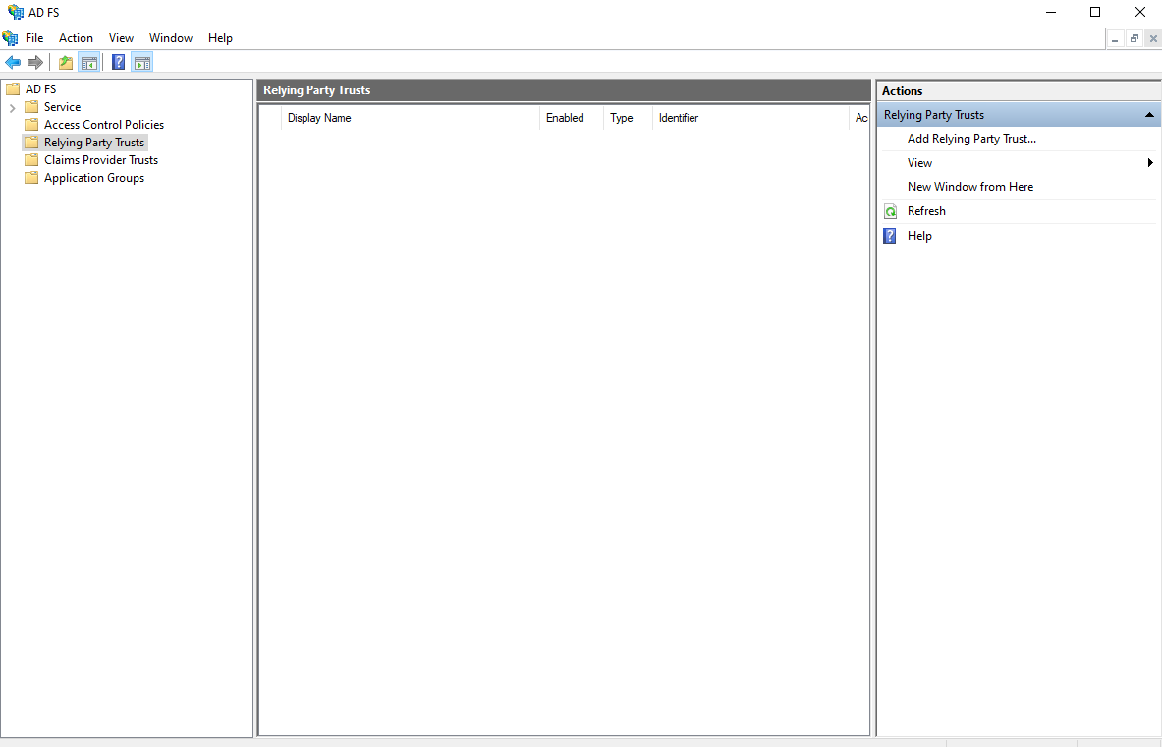Click the Help icon in Actions pane
This screenshot has width=1162, height=747.
coord(890,236)
